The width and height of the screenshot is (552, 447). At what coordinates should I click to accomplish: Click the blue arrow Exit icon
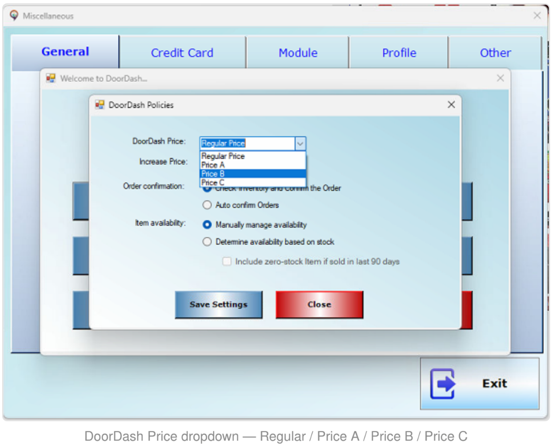click(443, 383)
